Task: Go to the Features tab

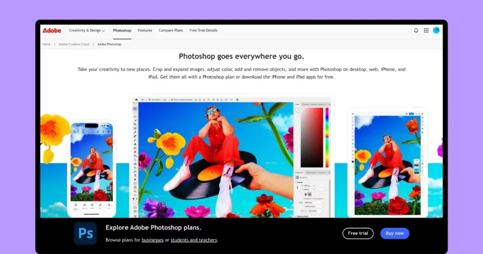Action: coord(145,31)
